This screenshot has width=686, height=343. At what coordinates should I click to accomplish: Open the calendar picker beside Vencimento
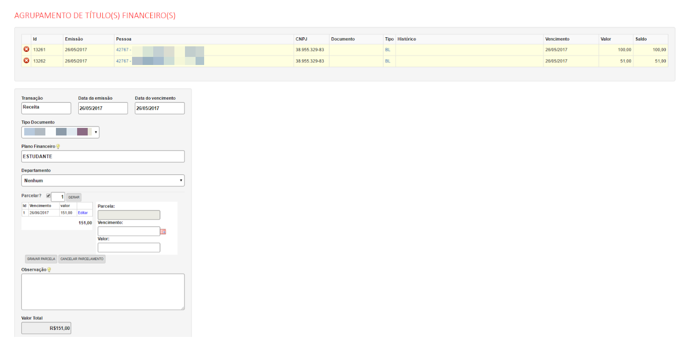[163, 232]
